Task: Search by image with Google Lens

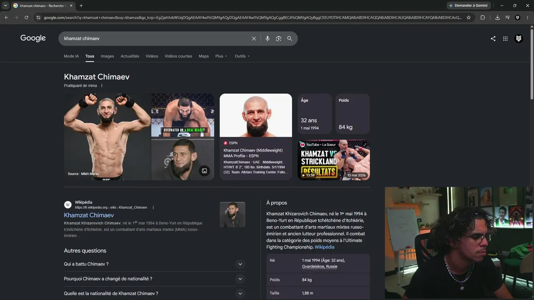Action: (279, 38)
